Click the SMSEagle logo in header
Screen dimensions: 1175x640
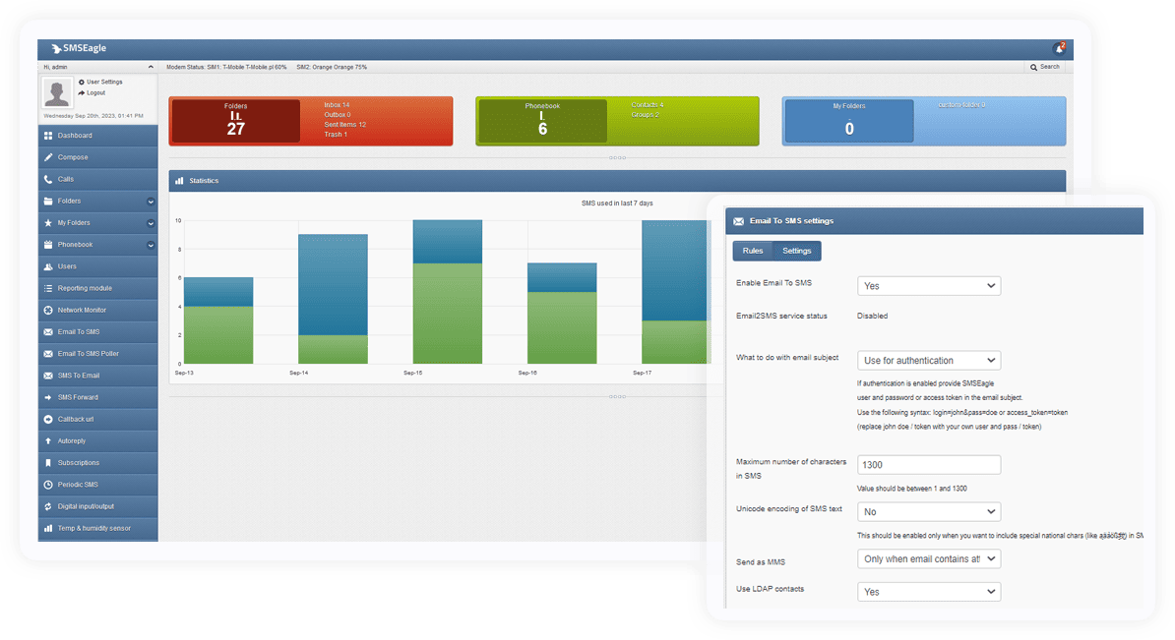pos(79,48)
